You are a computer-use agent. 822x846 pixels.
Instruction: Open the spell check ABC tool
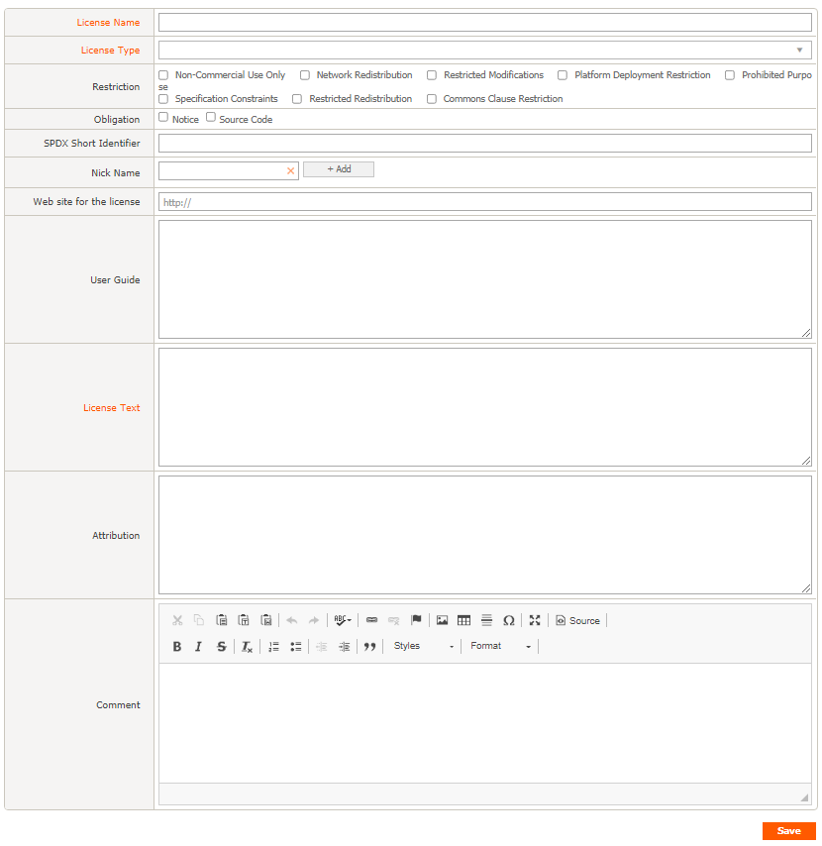pos(343,620)
